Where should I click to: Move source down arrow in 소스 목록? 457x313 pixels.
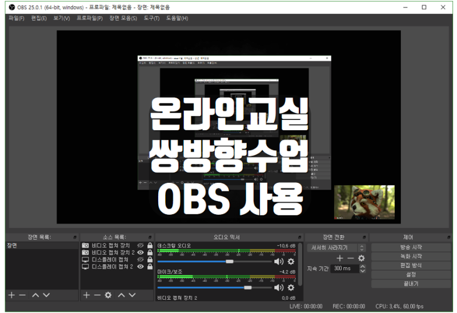pos(132,295)
